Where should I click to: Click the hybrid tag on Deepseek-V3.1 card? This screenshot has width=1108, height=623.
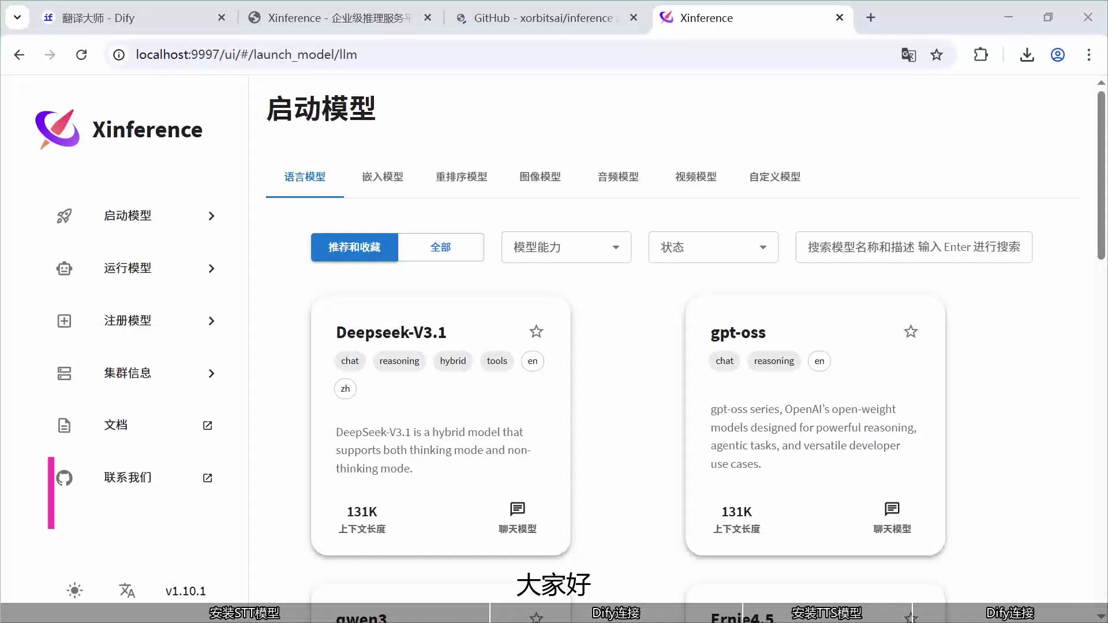(x=453, y=361)
